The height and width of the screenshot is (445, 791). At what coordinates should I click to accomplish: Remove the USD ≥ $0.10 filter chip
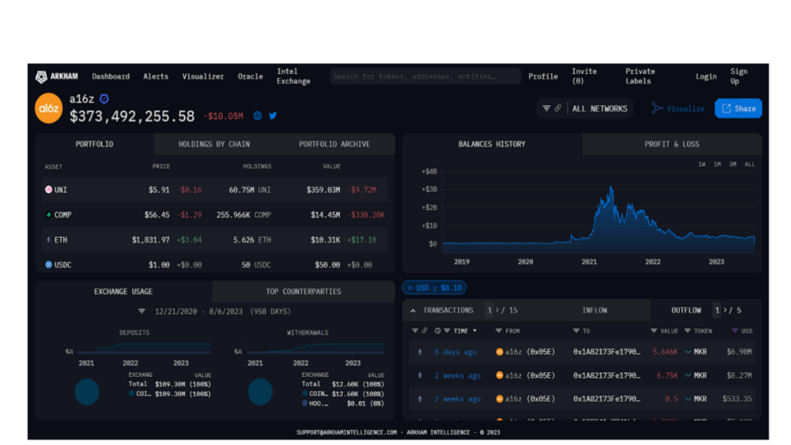point(410,287)
